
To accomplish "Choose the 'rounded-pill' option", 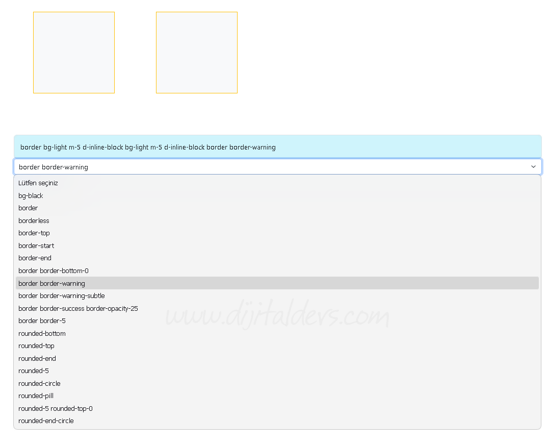I will (36, 396).
